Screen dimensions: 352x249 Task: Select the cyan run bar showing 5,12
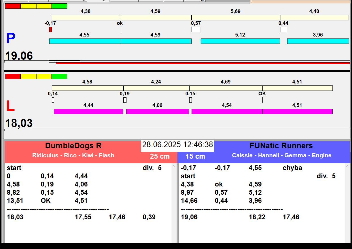tap(240, 41)
